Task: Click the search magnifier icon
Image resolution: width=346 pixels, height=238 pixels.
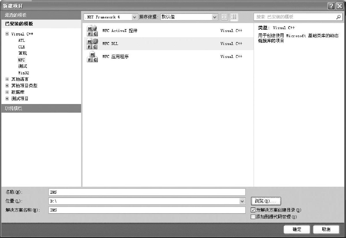Action: (x=338, y=17)
